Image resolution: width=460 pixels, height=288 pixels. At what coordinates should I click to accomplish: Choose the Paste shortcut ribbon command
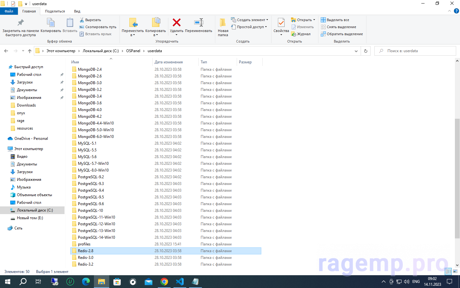96,34
